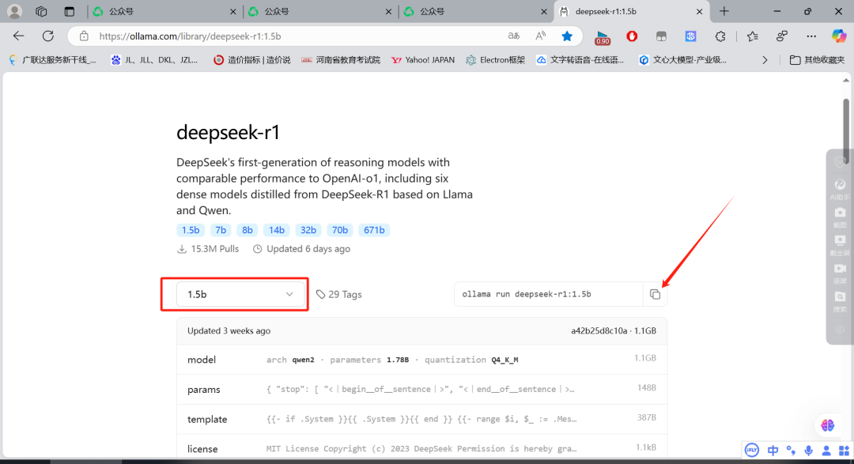The width and height of the screenshot is (854, 464).
Task: Open the model file row
Action: pyautogui.click(x=421, y=360)
